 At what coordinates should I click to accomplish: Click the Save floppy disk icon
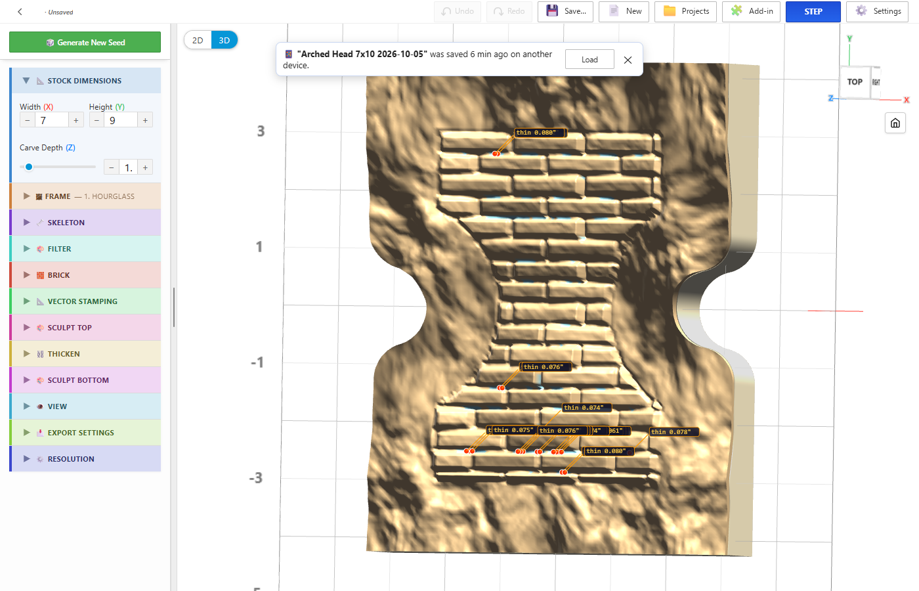coord(552,11)
